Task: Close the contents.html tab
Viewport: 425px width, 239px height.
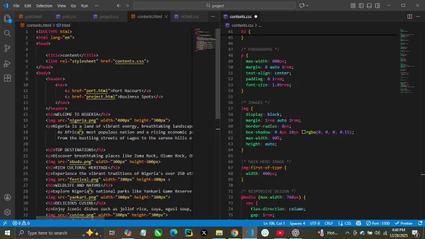Action: click(166, 16)
